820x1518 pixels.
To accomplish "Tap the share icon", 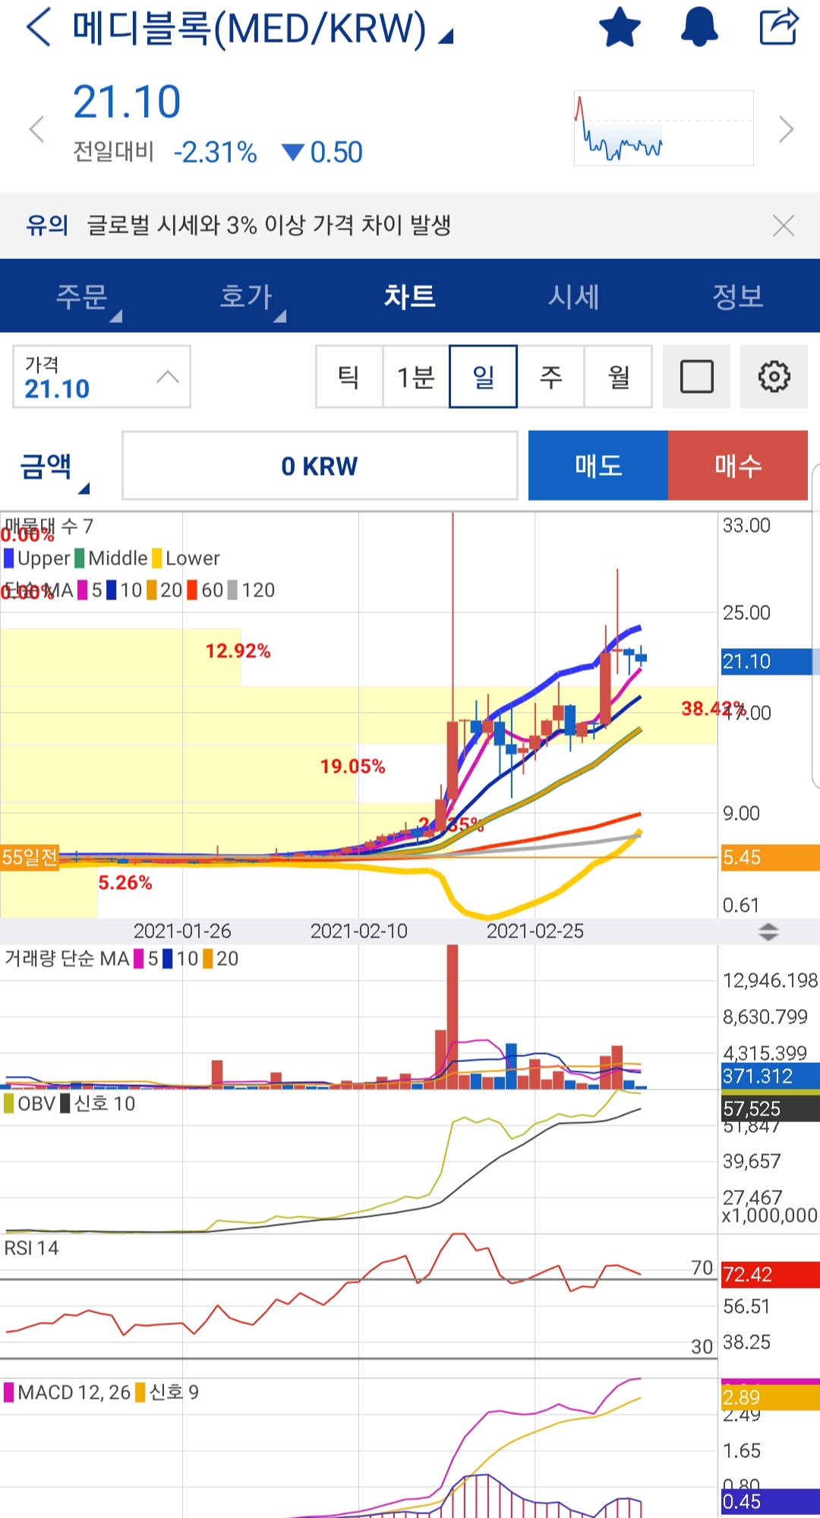I will (x=779, y=27).
